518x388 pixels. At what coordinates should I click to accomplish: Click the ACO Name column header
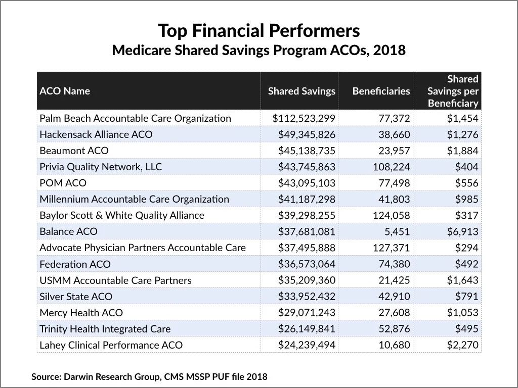(x=65, y=91)
